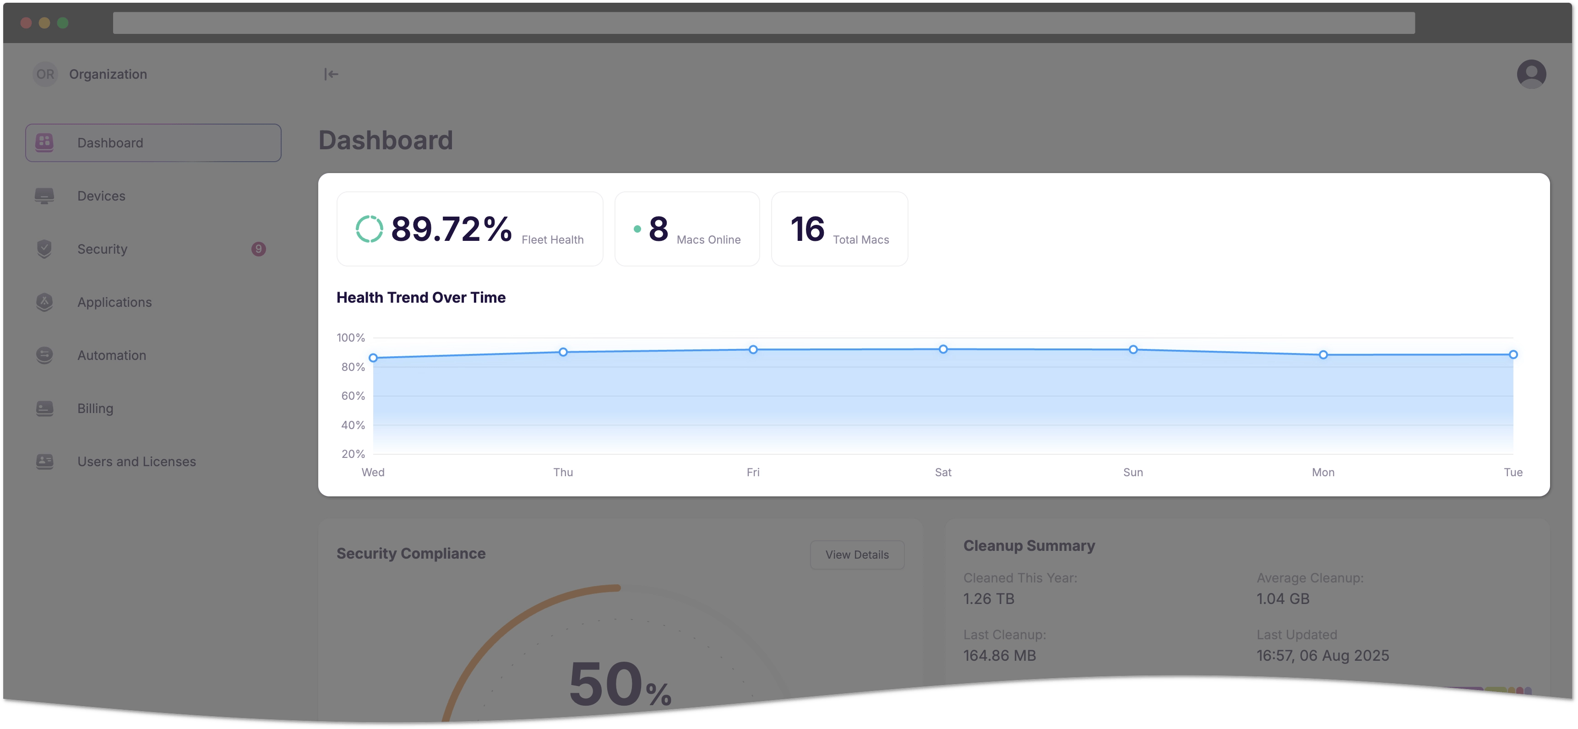
Task: Collapse the sidebar with the arrow icon
Action: pyautogui.click(x=331, y=74)
